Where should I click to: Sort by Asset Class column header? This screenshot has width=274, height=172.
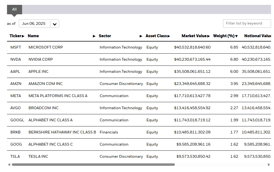tap(158, 36)
